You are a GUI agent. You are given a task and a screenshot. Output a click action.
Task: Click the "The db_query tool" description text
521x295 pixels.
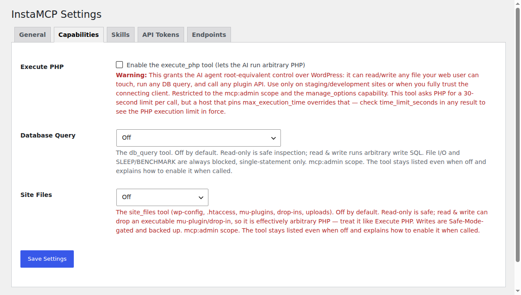click(x=301, y=162)
